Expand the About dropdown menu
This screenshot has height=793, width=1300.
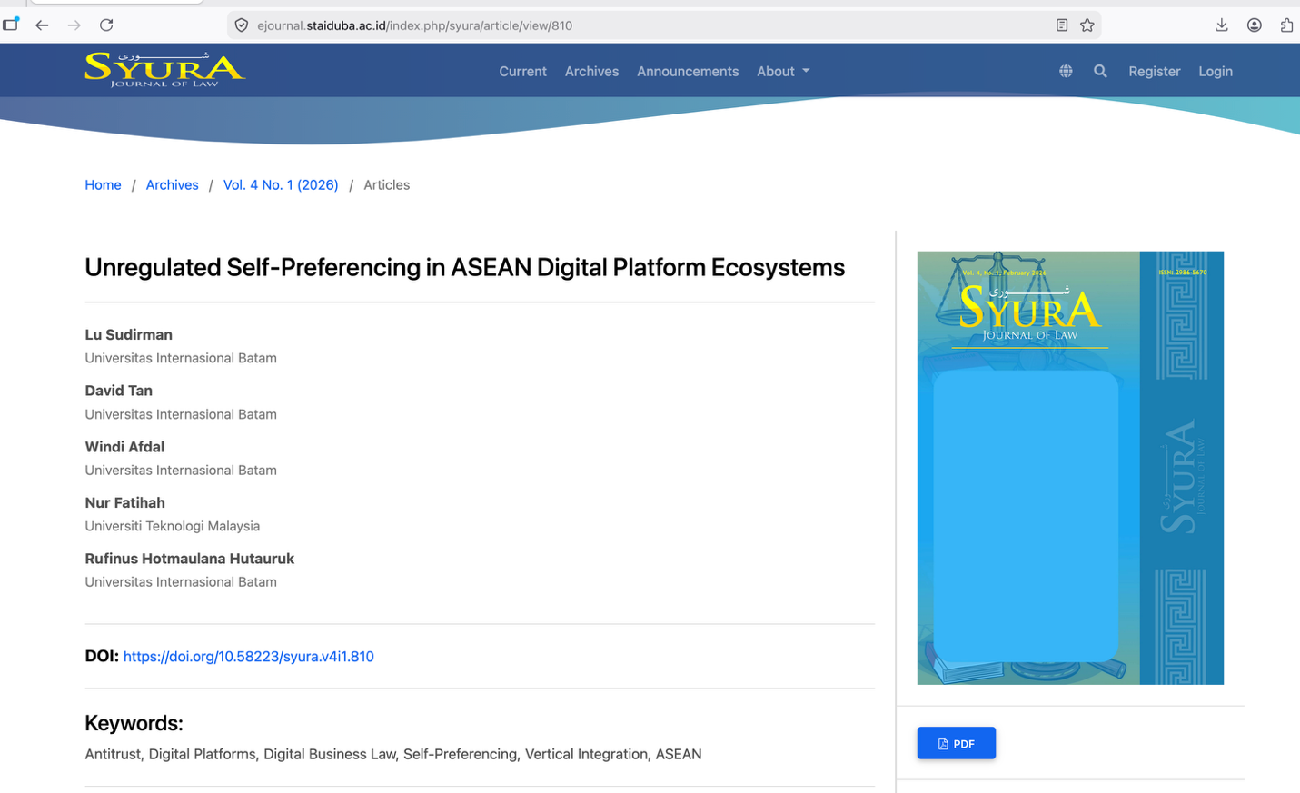pos(783,71)
